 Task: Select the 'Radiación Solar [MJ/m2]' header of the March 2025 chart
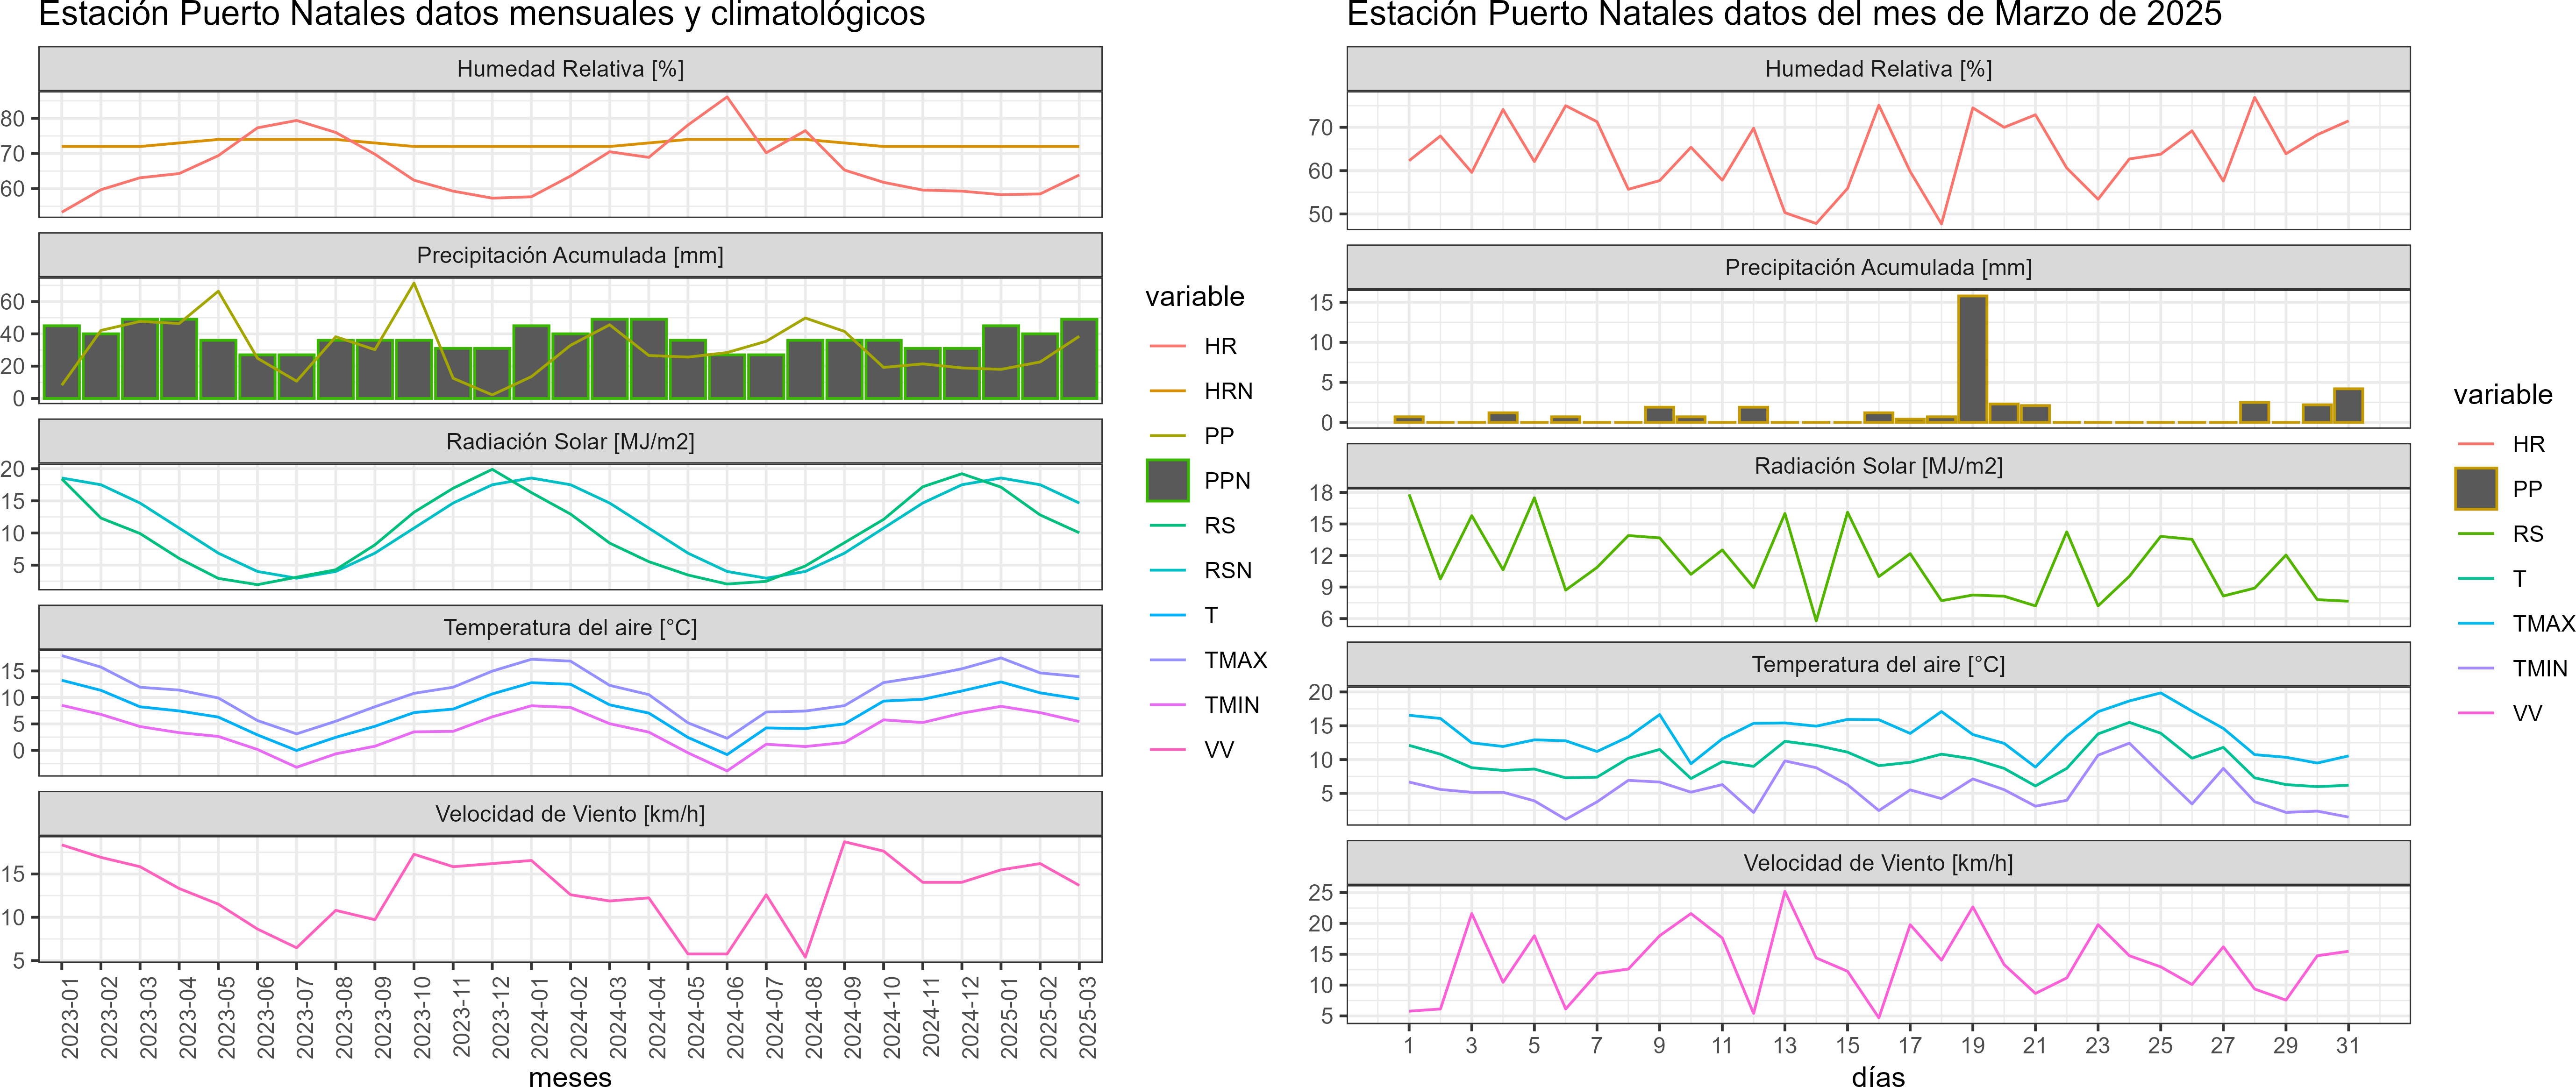pyautogui.click(x=1878, y=466)
